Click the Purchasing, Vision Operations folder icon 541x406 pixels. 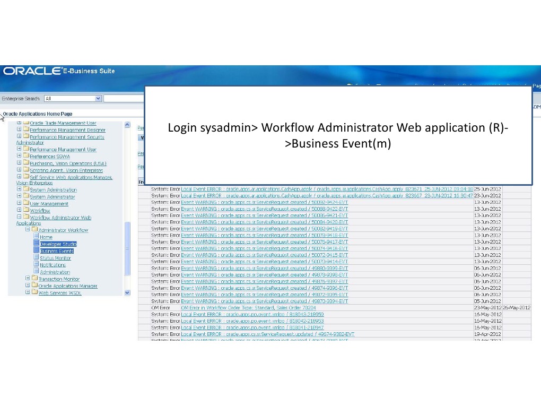(x=26, y=162)
